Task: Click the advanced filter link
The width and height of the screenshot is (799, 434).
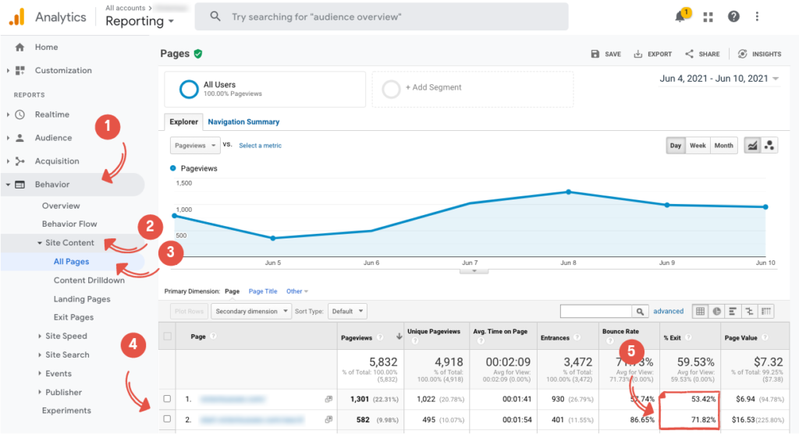Action: tap(668, 311)
